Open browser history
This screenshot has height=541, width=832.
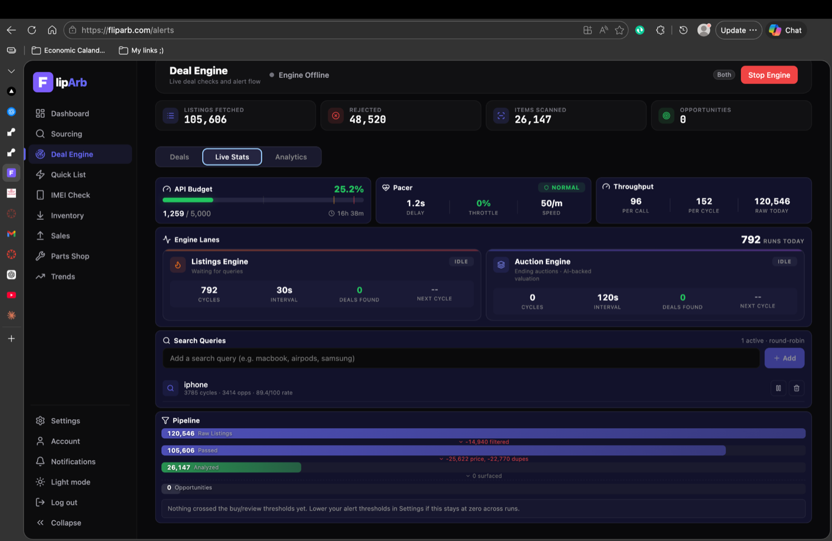(x=683, y=30)
